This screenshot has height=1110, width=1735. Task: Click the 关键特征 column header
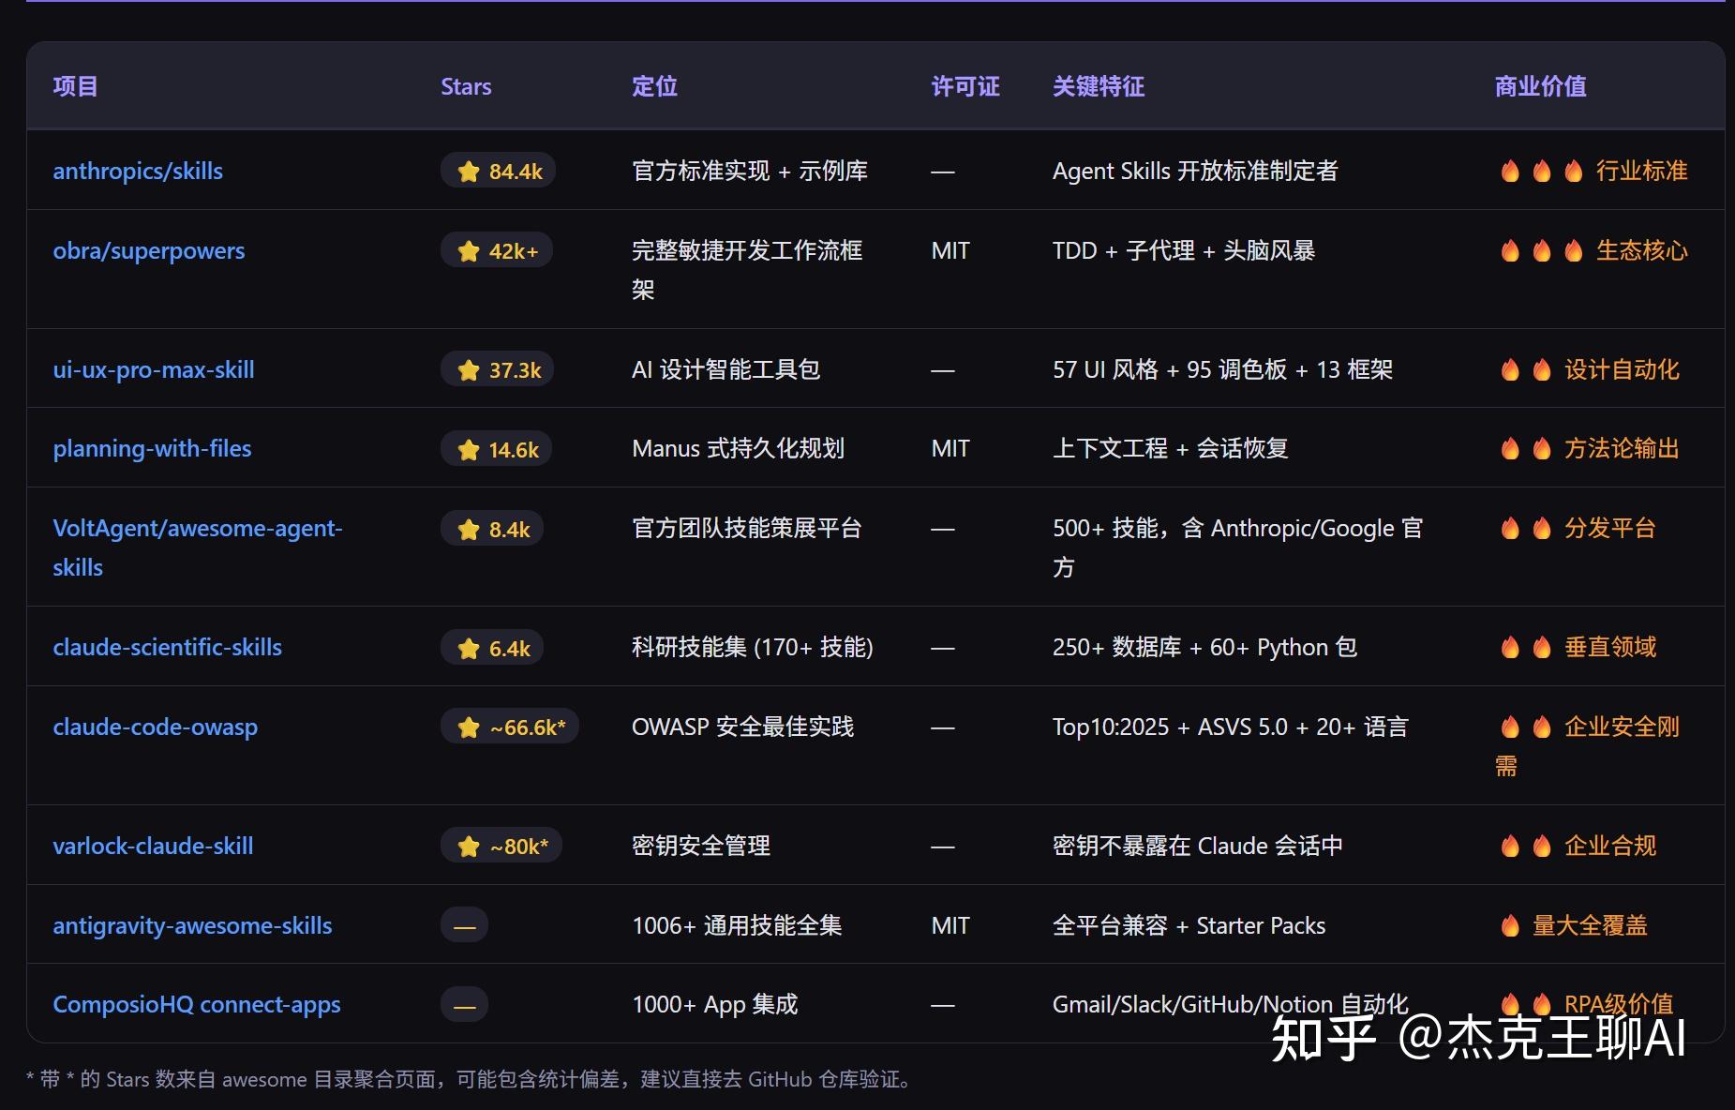click(x=1099, y=86)
